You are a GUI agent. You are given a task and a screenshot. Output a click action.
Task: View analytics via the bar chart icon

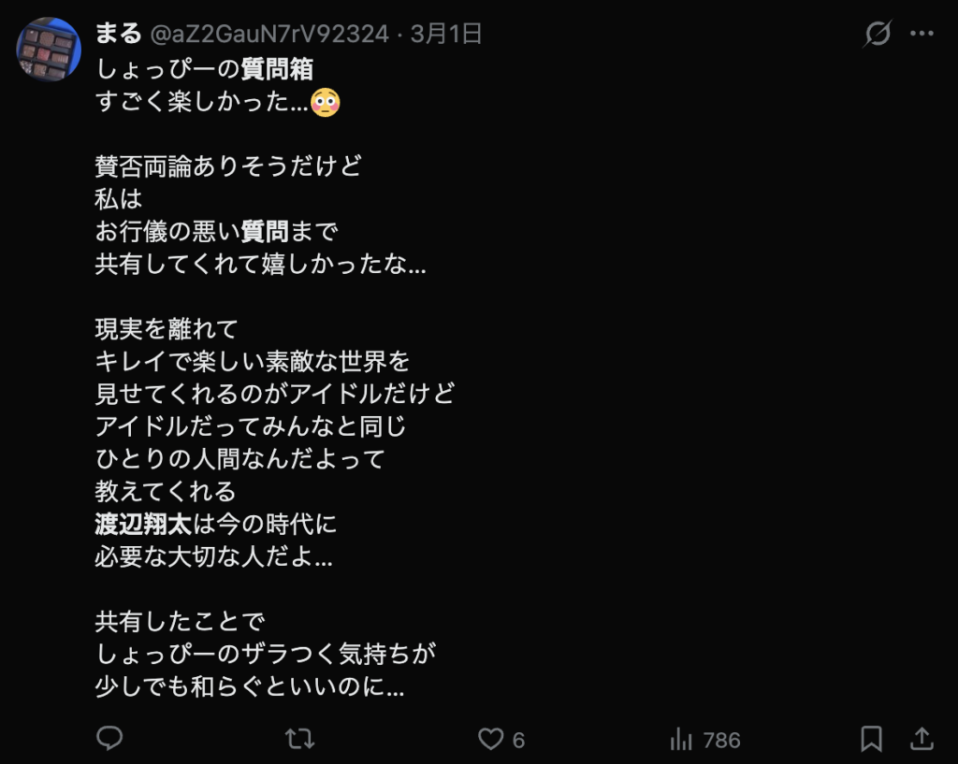pos(681,739)
